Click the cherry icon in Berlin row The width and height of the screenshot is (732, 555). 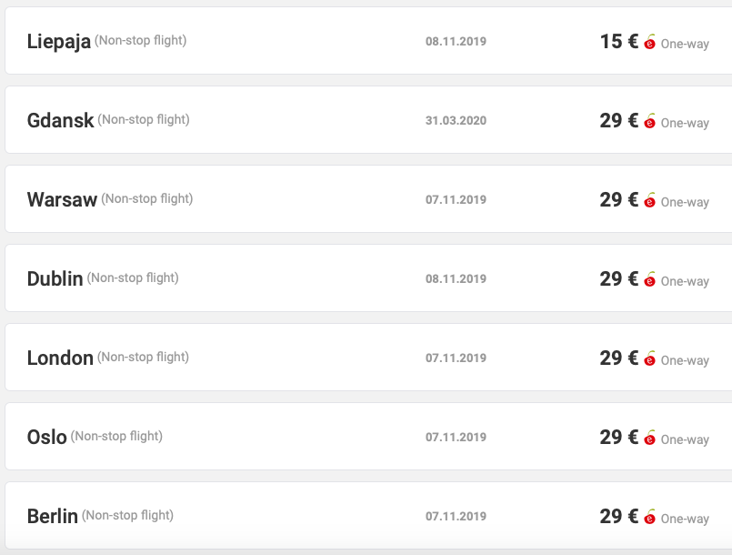(650, 517)
